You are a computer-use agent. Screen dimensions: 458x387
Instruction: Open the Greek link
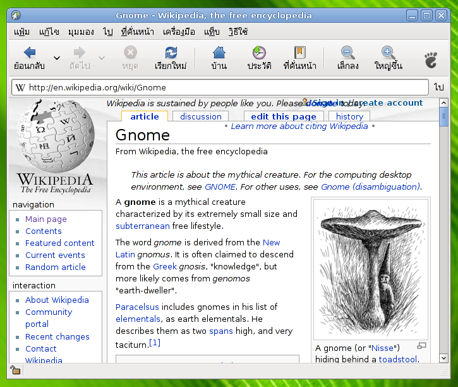tap(165, 267)
